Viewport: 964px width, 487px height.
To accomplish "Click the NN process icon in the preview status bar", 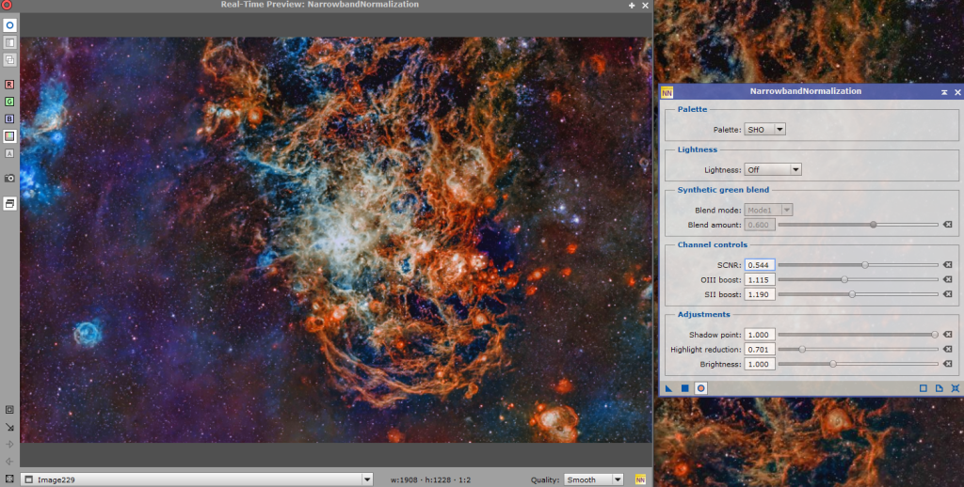I will tap(640, 479).
